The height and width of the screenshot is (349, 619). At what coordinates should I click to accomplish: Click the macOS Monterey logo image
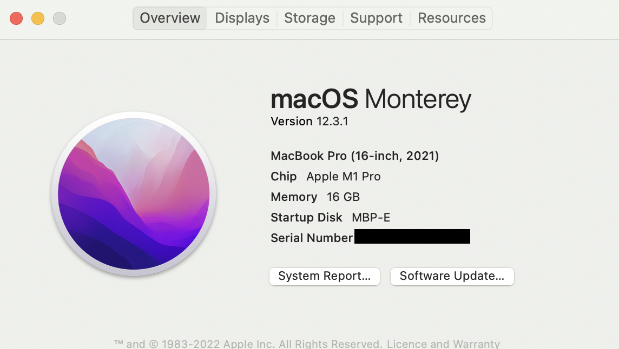point(134,194)
